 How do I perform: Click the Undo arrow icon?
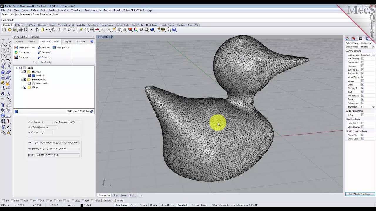(x=48, y=30)
